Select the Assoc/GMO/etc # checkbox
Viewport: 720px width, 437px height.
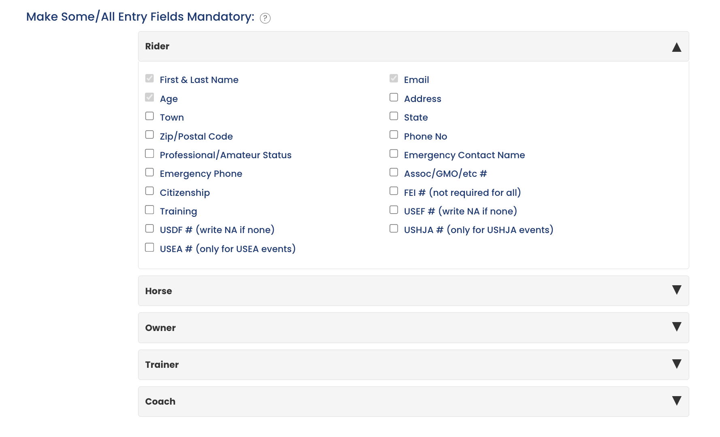(x=394, y=172)
